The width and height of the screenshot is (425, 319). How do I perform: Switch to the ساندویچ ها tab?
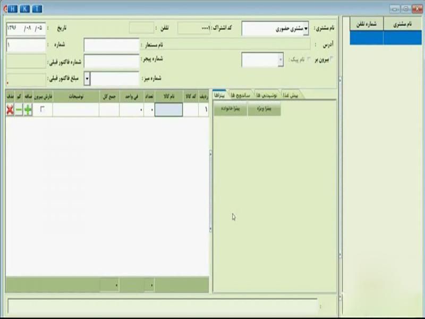[x=241, y=95]
